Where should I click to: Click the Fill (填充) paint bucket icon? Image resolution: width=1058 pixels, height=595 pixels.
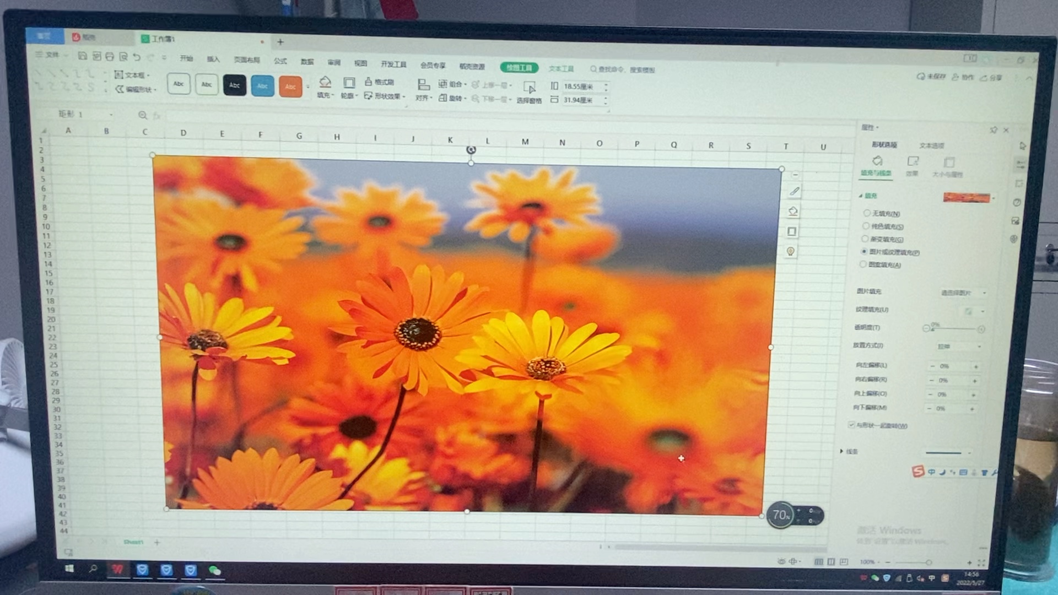[325, 83]
